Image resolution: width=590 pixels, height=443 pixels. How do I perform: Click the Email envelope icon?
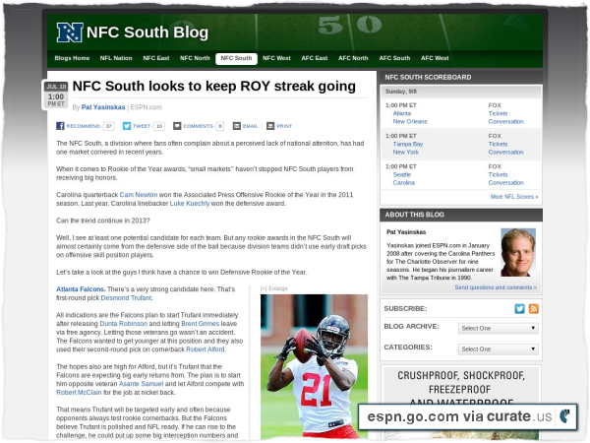(x=237, y=126)
